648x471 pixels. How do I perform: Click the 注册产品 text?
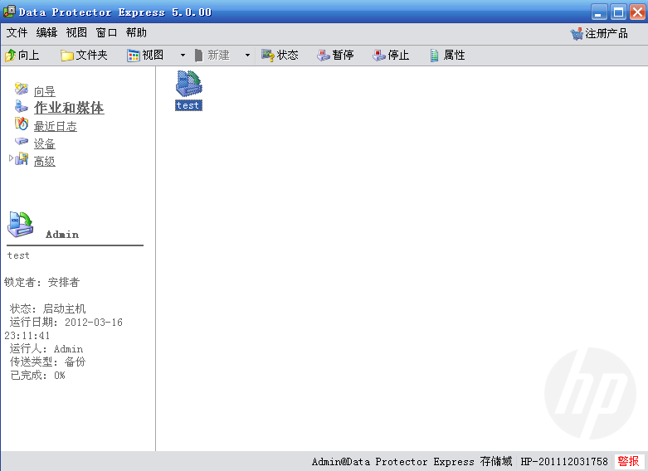(x=607, y=33)
